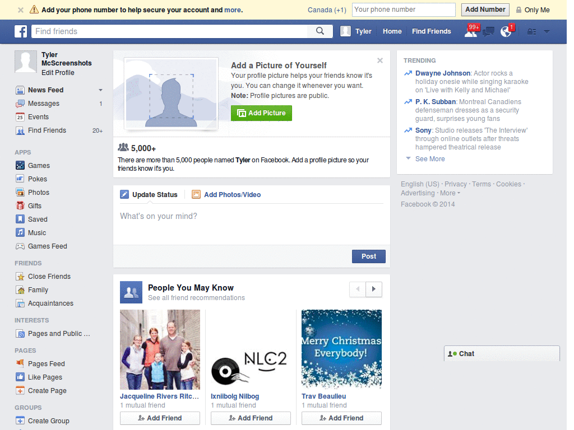This screenshot has height=430, width=574.
Task: Open the Messenger messages icon
Action: pyautogui.click(x=487, y=31)
